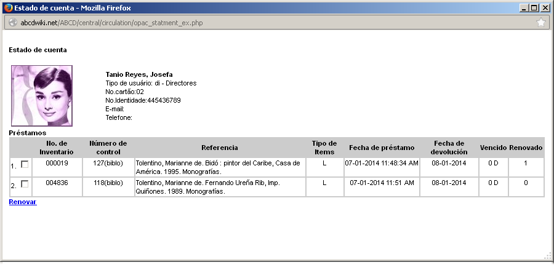Check the box for loan 000019
Screen dimensions: 554x265
[25, 164]
